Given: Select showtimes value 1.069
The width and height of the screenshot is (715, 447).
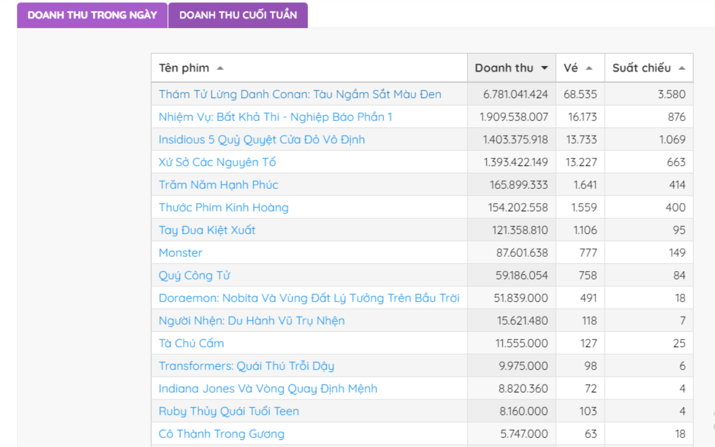Looking at the screenshot, I should point(672,139).
